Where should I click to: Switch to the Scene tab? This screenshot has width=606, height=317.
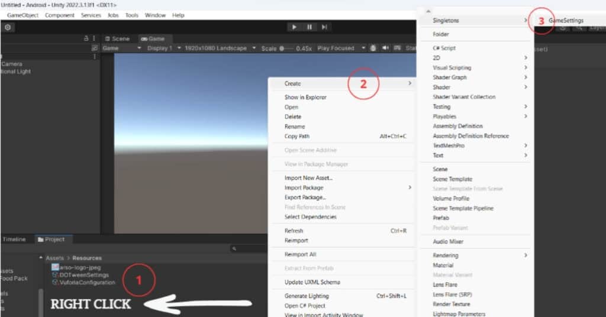(x=117, y=38)
